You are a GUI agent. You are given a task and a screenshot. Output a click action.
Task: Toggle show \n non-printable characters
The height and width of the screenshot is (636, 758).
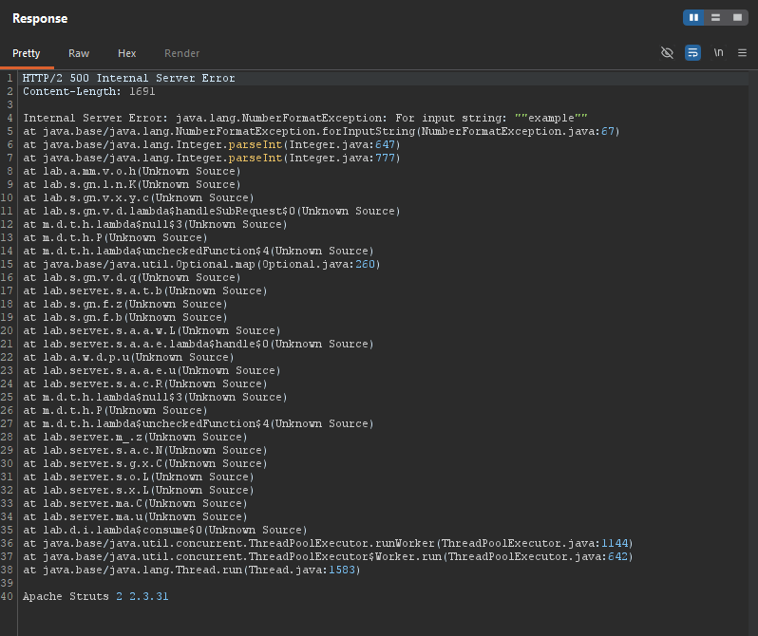point(718,52)
